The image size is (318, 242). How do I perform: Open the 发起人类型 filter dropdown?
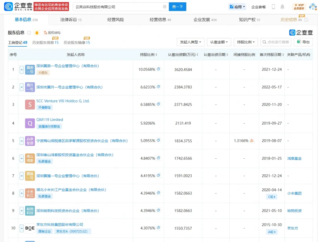tap(191, 42)
